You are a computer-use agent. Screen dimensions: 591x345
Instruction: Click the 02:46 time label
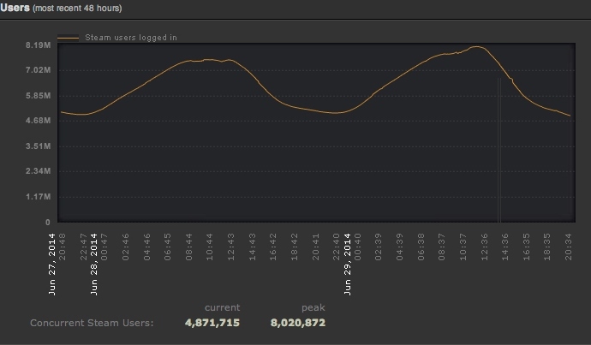(x=126, y=247)
